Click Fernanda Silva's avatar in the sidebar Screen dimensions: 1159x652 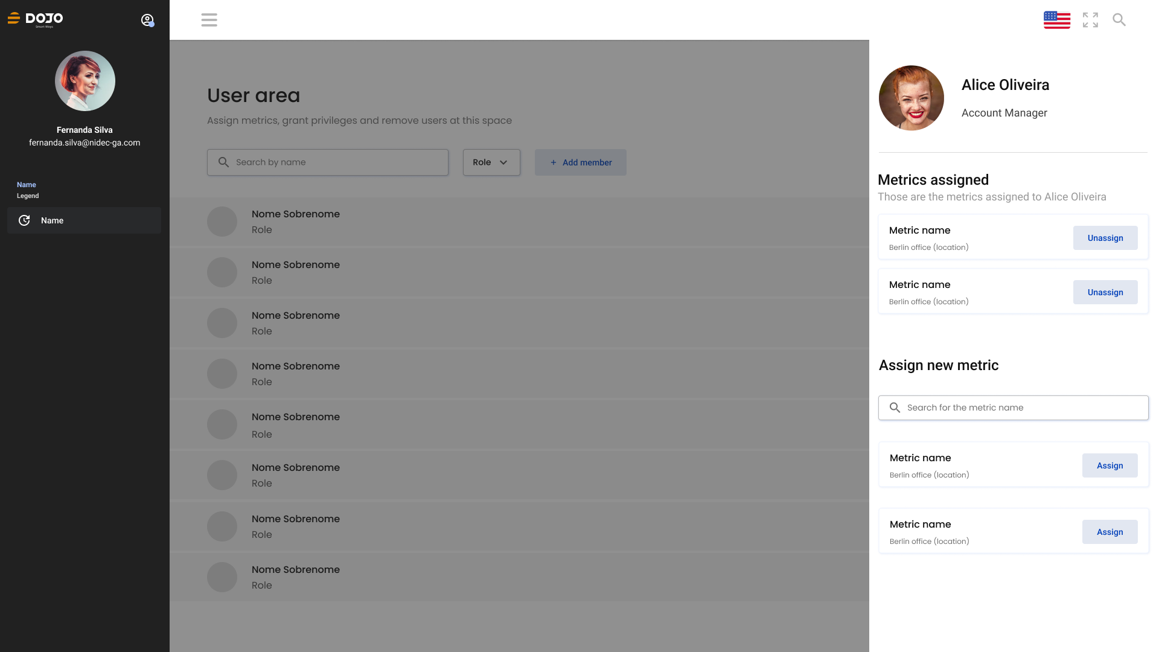pyautogui.click(x=85, y=81)
